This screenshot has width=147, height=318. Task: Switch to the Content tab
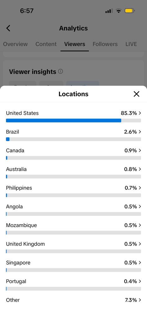(46, 44)
